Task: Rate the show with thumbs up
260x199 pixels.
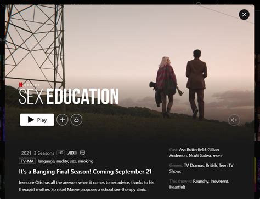Action: click(x=76, y=120)
